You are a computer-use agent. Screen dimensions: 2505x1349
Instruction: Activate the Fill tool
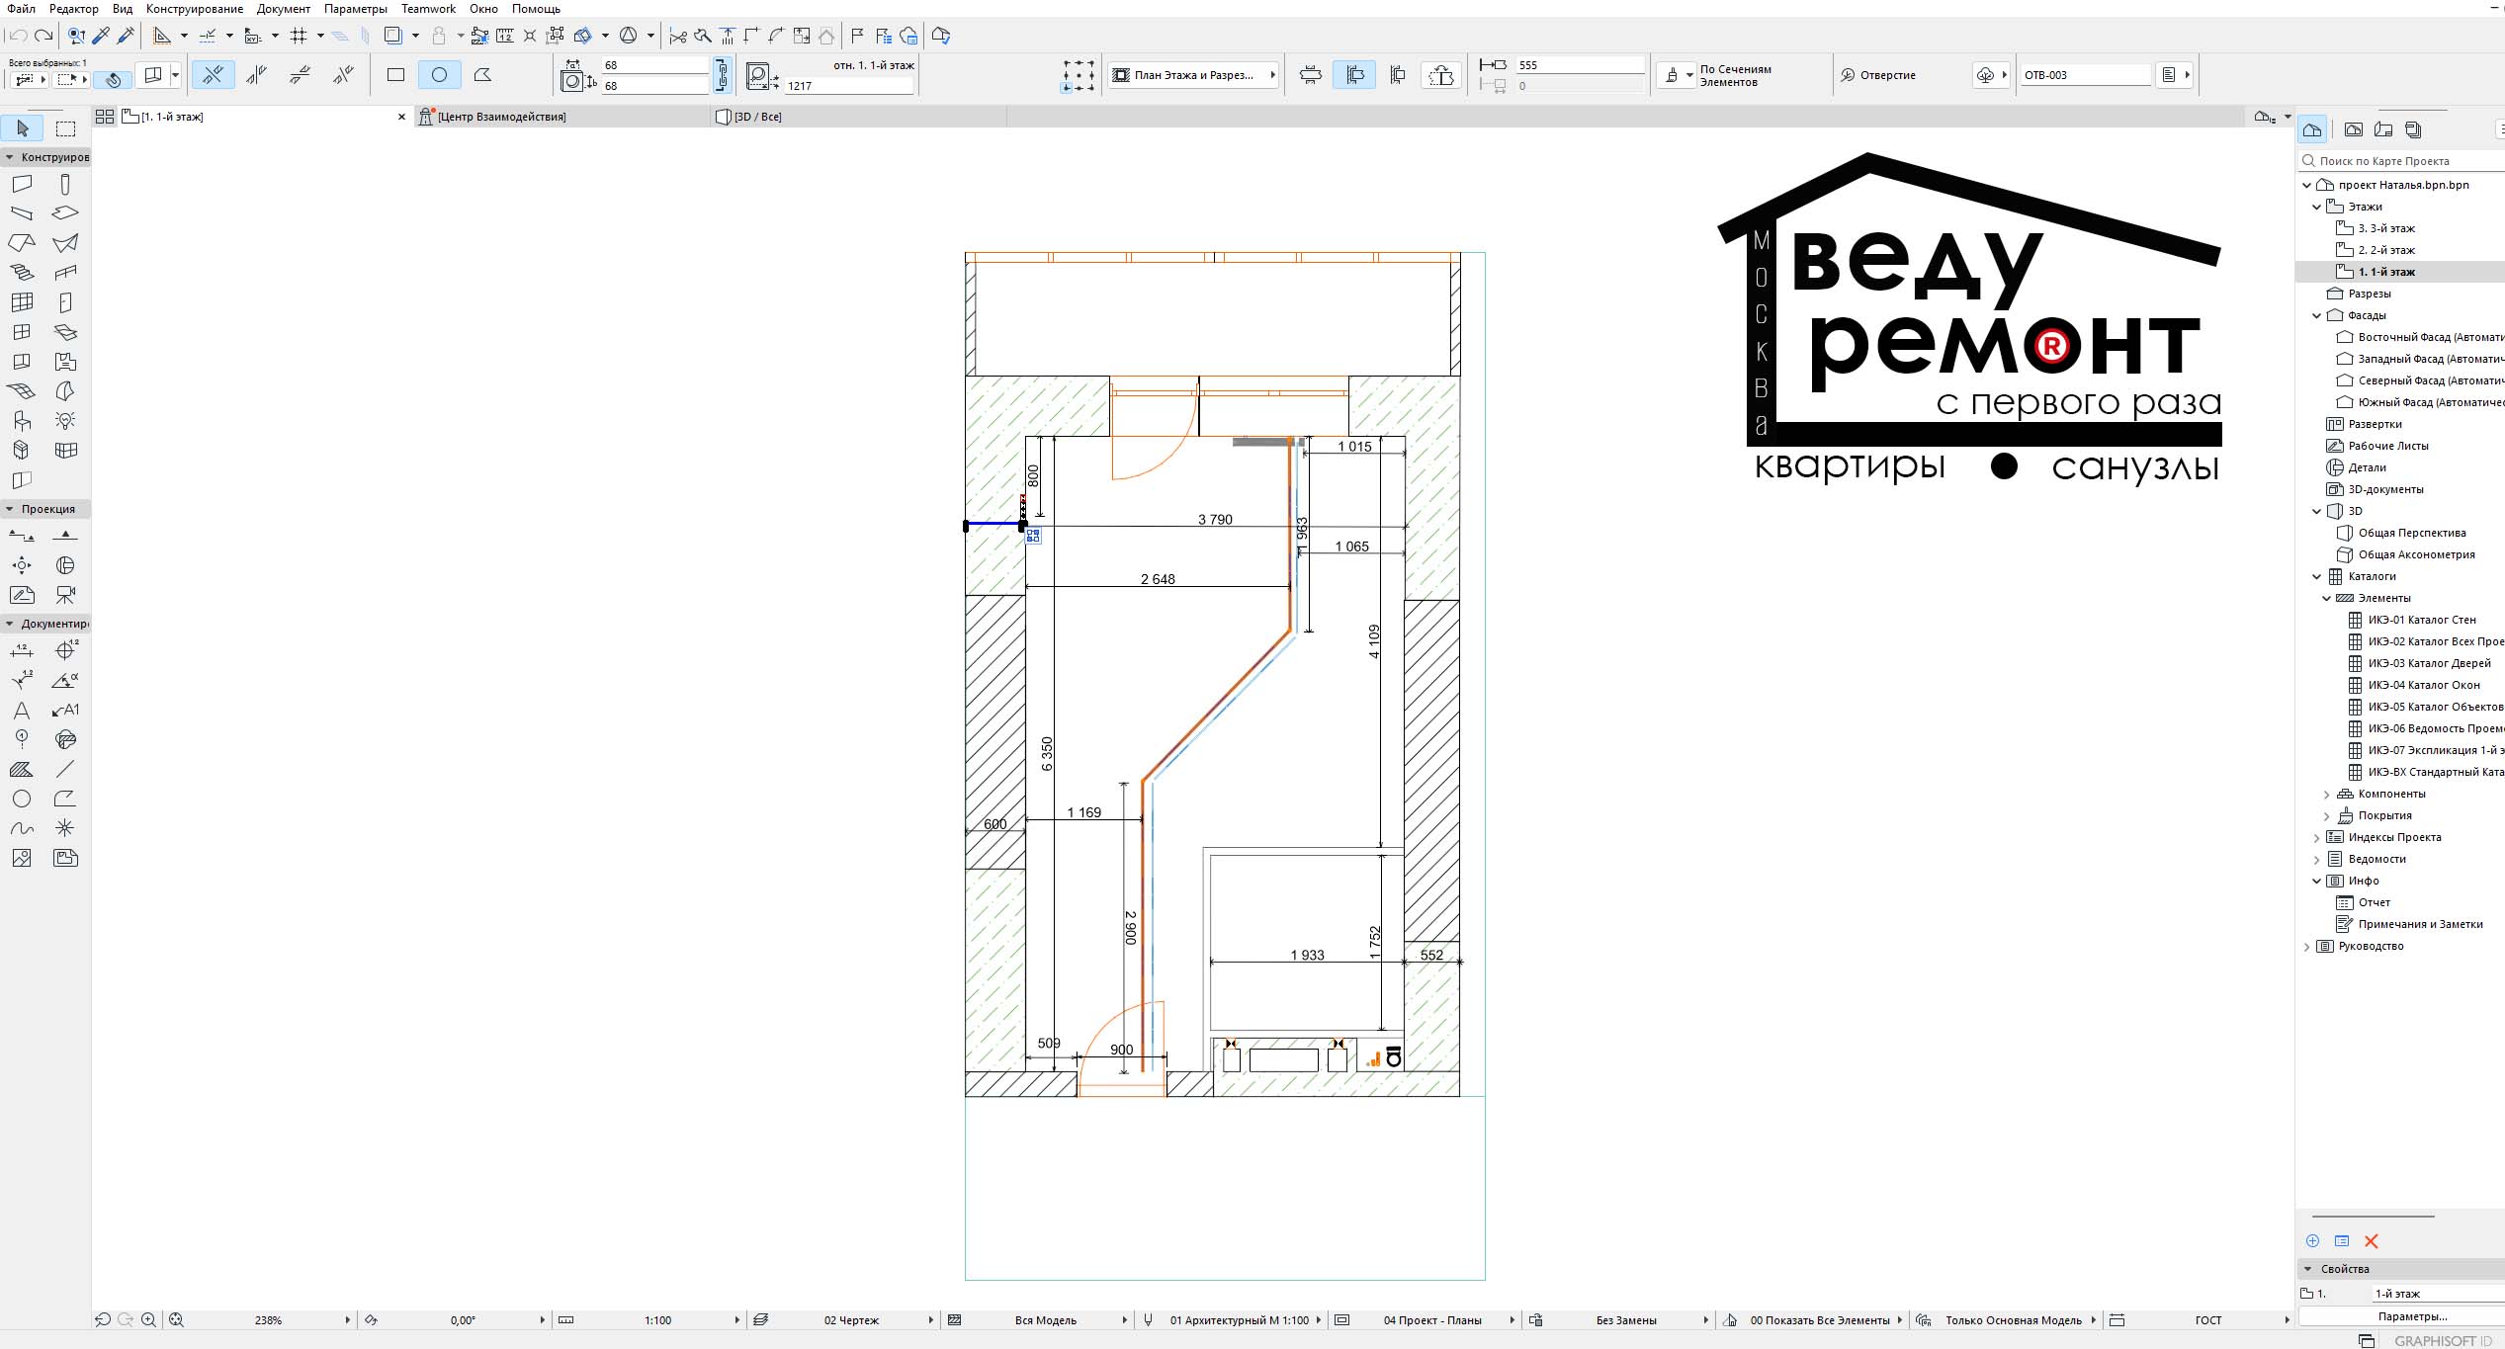pos(22,769)
